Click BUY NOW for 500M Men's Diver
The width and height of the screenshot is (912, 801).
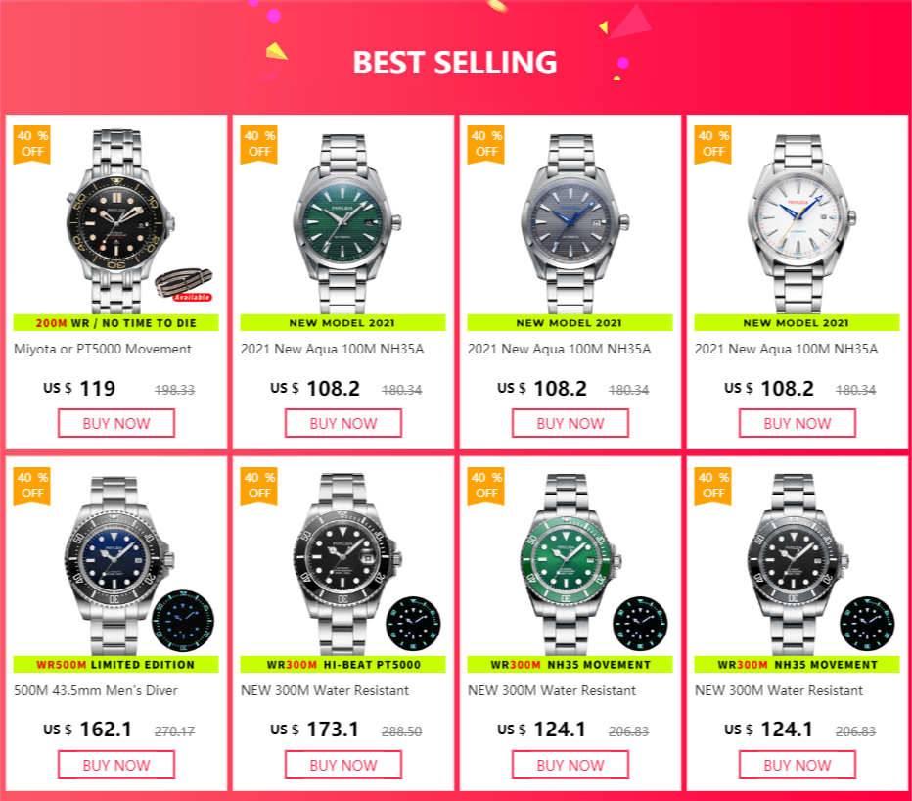pyautogui.click(x=116, y=765)
